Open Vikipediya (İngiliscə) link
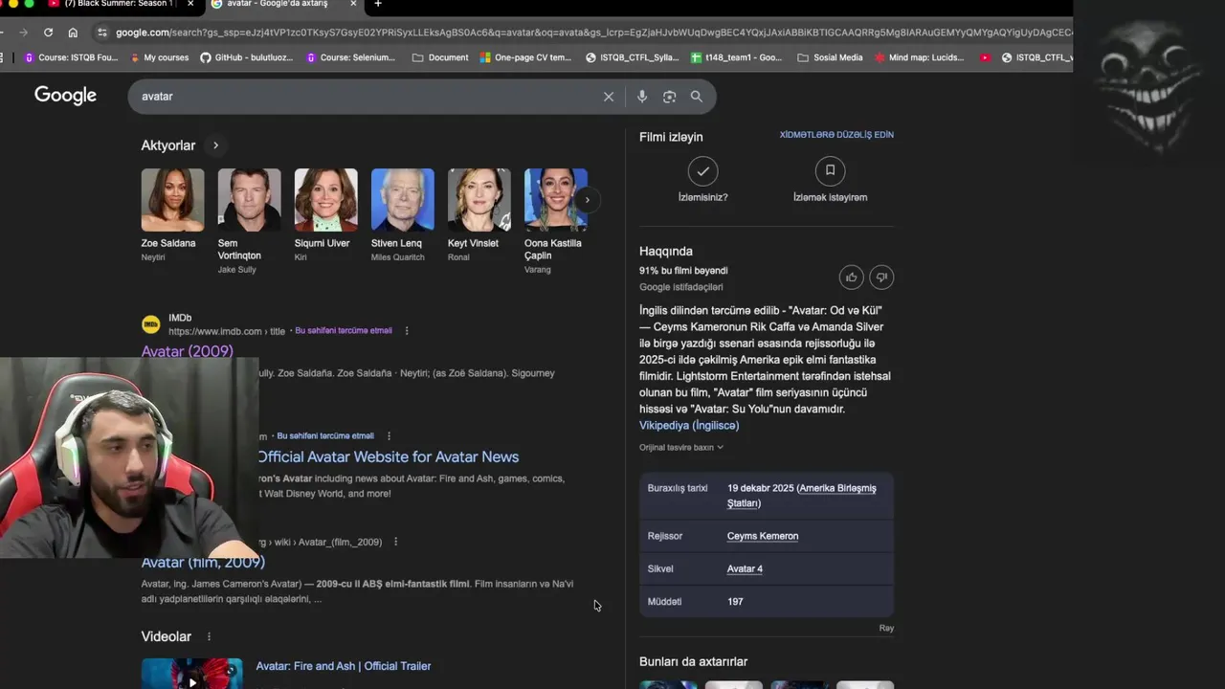 (x=689, y=426)
